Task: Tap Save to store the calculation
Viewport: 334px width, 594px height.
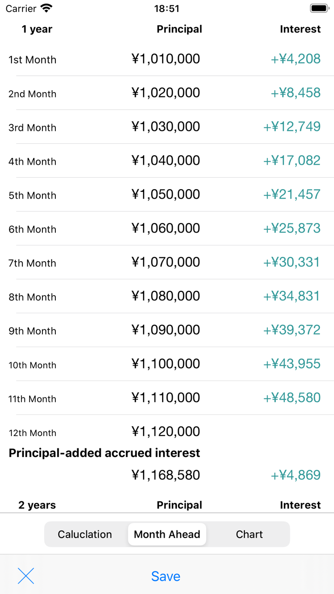Action: pos(166,576)
